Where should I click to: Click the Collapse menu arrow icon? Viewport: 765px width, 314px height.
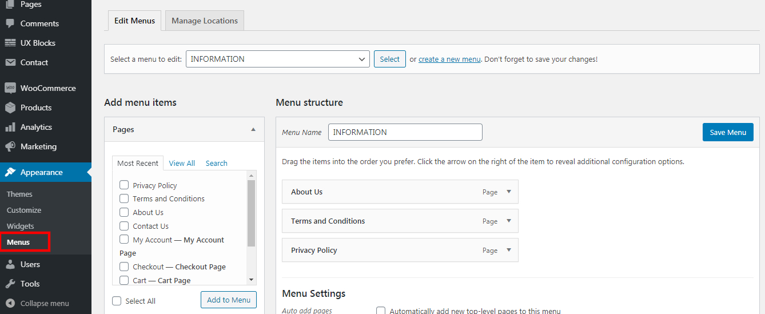10,303
